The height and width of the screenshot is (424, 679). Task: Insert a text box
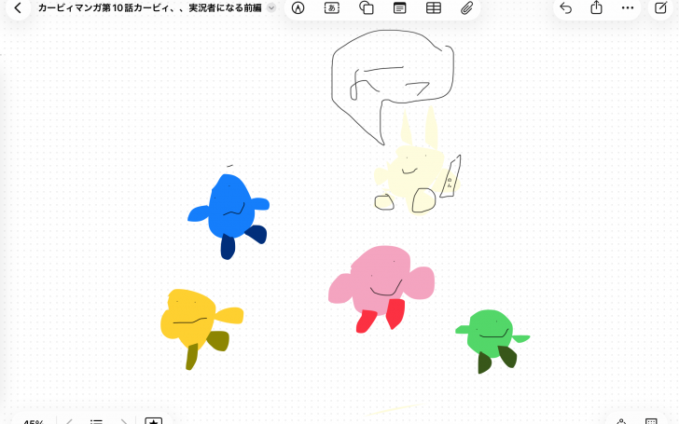(x=332, y=7)
